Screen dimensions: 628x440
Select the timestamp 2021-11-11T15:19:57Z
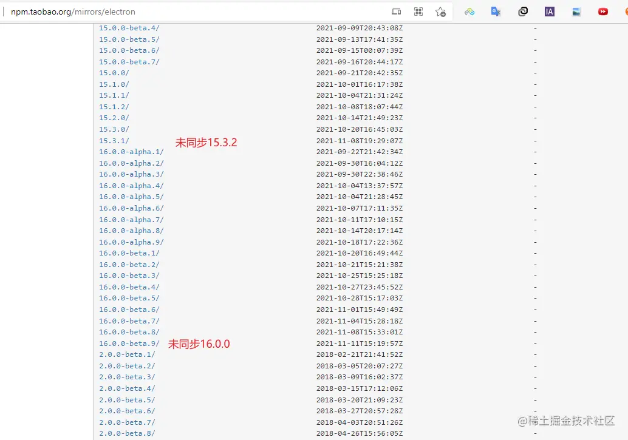point(360,344)
